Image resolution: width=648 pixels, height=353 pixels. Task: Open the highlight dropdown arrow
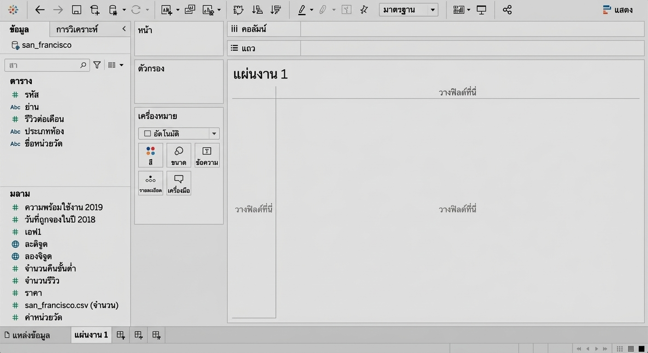[312, 10]
